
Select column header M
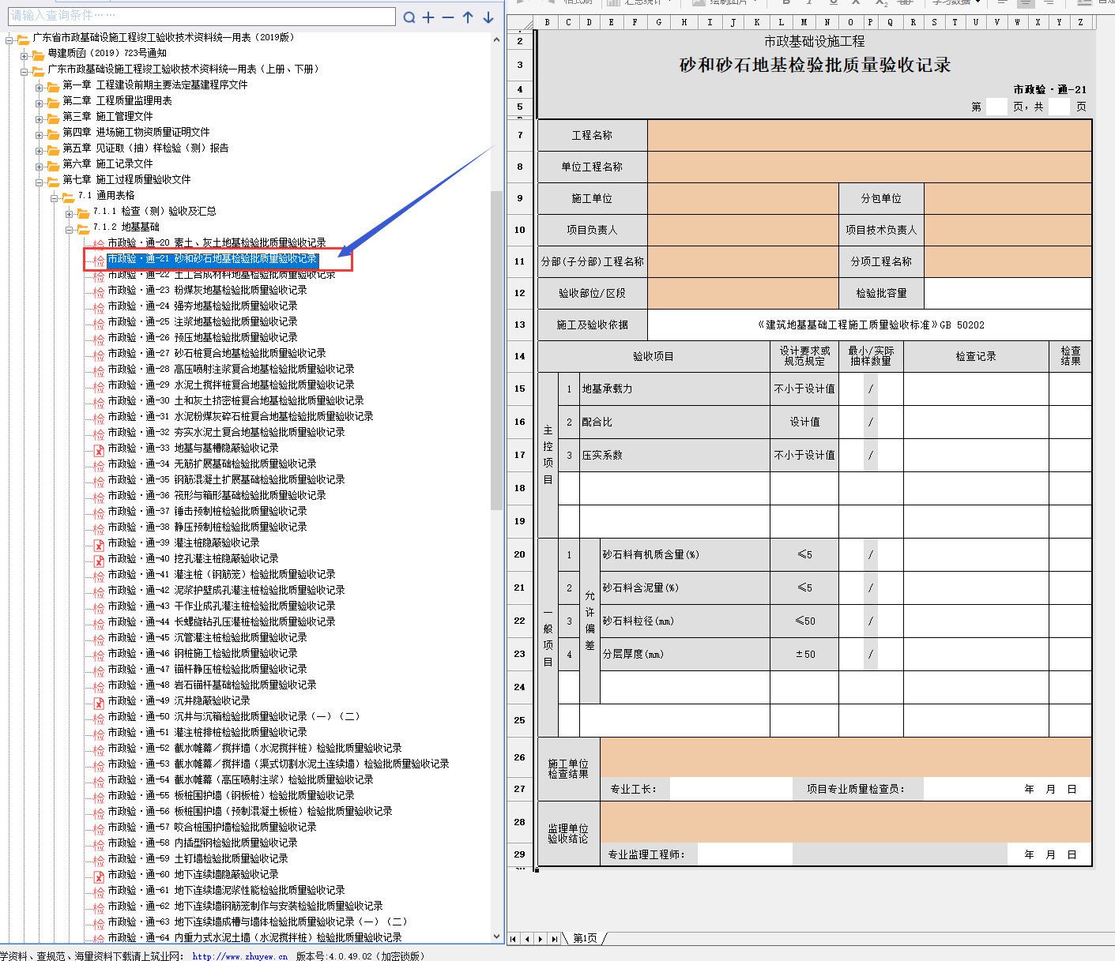(804, 23)
